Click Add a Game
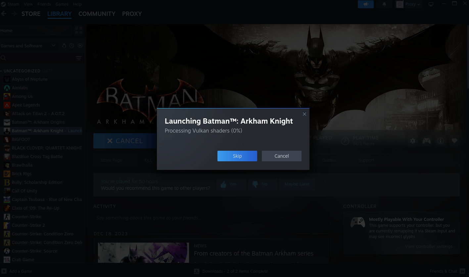 [17, 271]
